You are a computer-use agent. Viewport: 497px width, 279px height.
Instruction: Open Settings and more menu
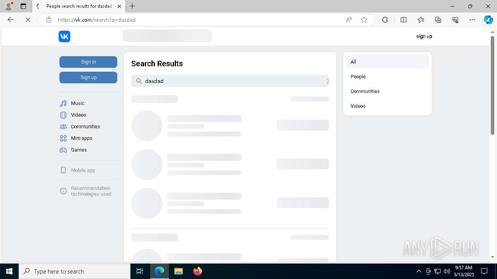tap(472, 20)
